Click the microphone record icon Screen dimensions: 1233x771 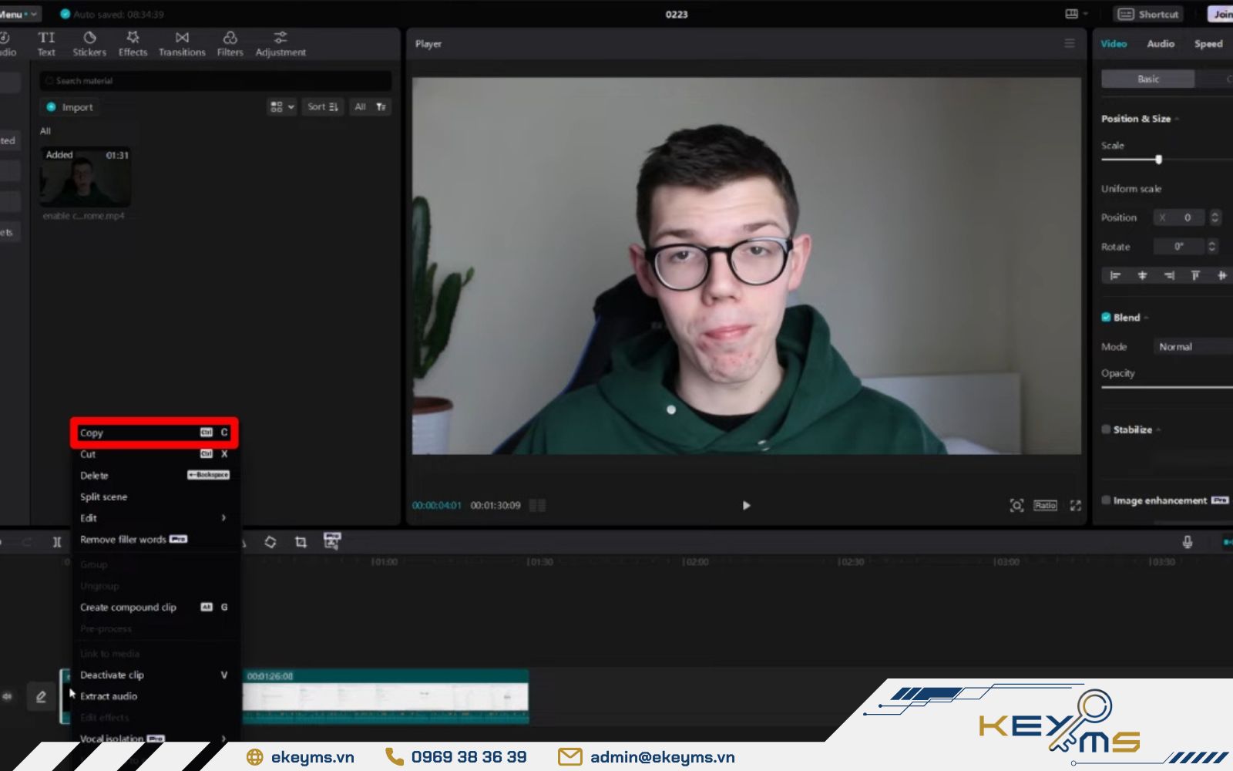pos(1187,542)
